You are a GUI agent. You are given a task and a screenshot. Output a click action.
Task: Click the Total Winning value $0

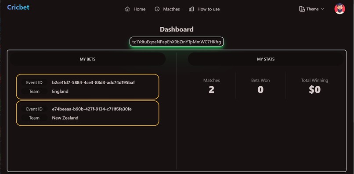click(315, 90)
